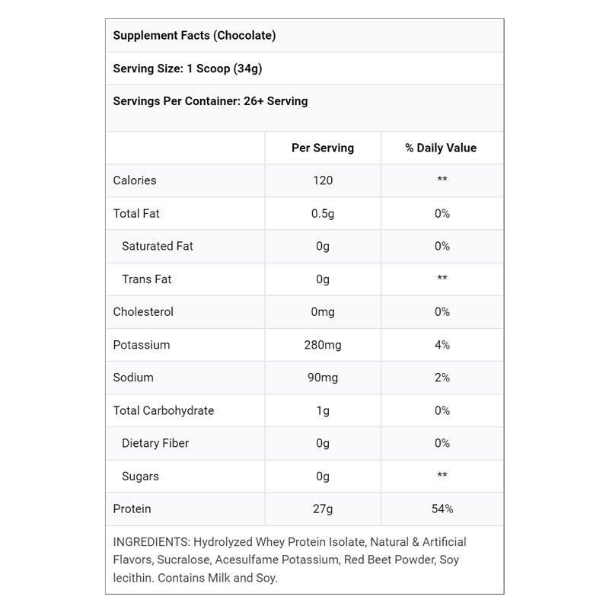The image size is (609, 609).
Task: Click the Total Fat label
Action: 136,214
